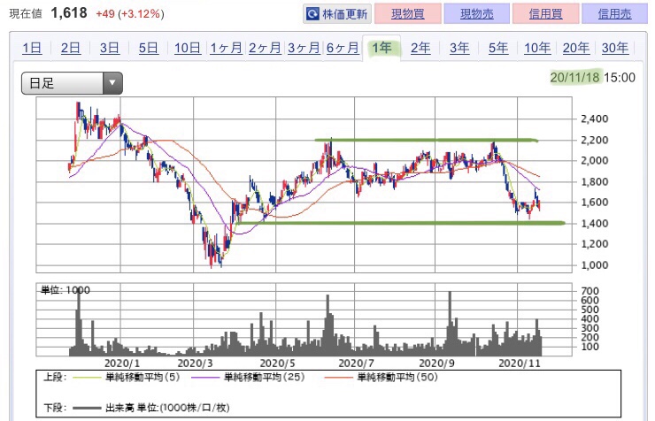Screen dimensions: 655x421
Task: Click the 2,000 price axis label
Action: click(x=595, y=161)
